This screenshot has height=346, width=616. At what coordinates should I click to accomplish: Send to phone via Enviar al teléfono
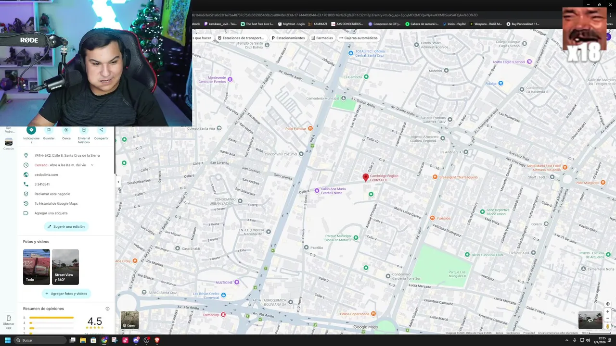[x=84, y=130]
